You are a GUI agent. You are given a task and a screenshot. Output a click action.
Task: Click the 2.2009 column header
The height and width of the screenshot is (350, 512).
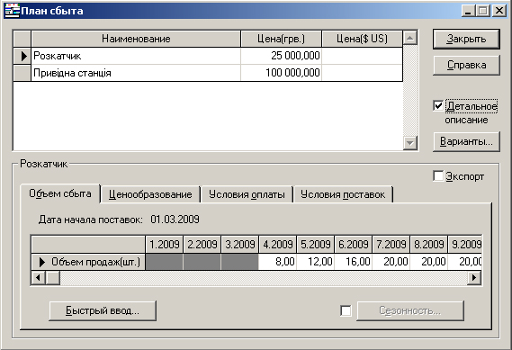pos(202,245)
